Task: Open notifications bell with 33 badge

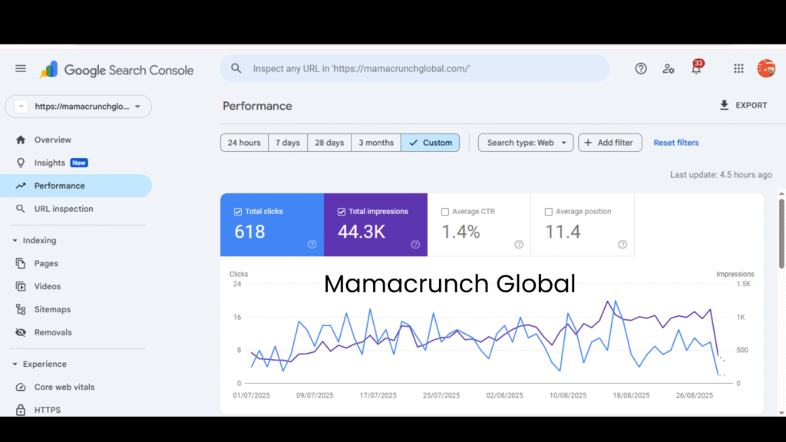Action: pyautogui.click(x=697, y=68)
